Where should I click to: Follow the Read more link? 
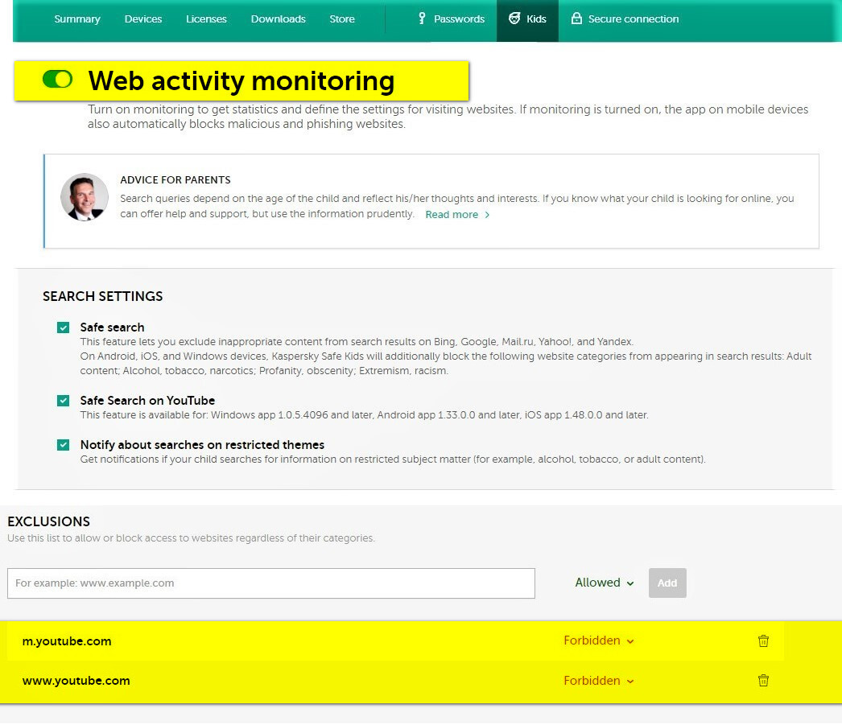[x=457, y=215]
